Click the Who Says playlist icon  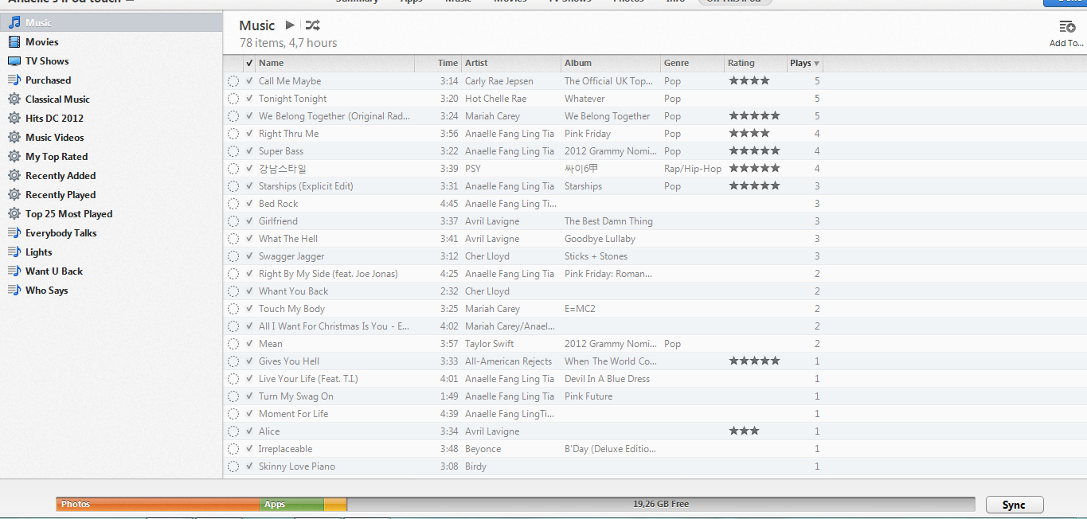(x=14, y=291)
